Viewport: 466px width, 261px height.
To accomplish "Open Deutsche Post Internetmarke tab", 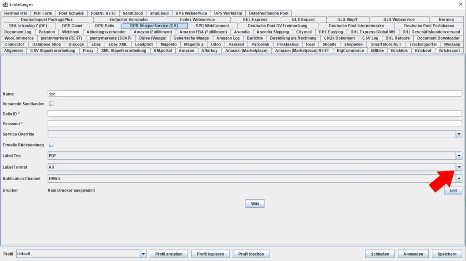I will tap(356, 26).
